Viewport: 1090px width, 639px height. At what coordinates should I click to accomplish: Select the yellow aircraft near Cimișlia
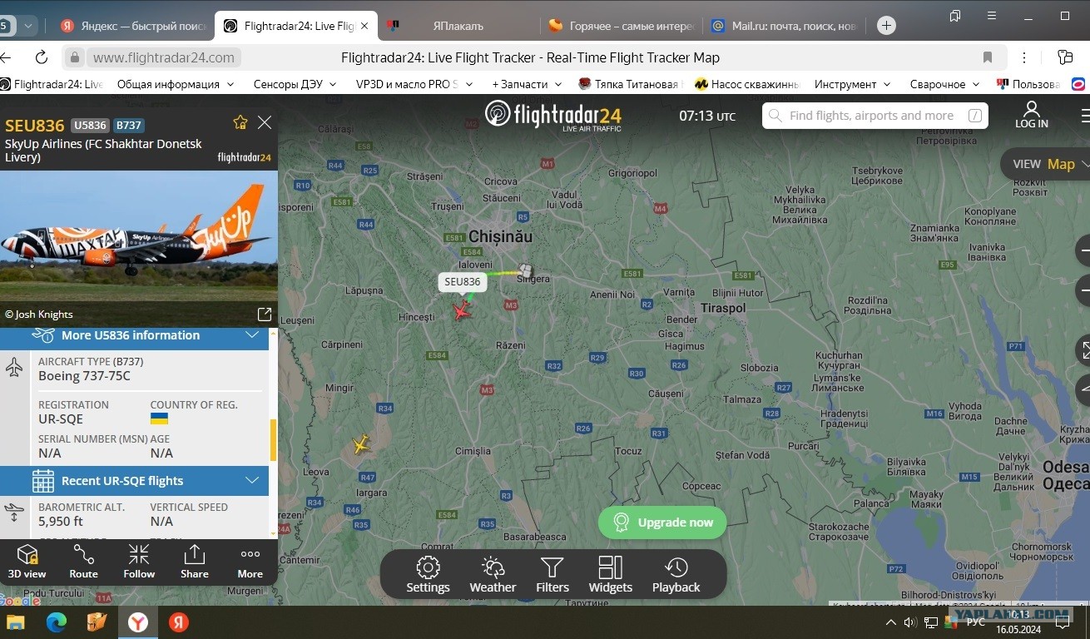point(360,444)
